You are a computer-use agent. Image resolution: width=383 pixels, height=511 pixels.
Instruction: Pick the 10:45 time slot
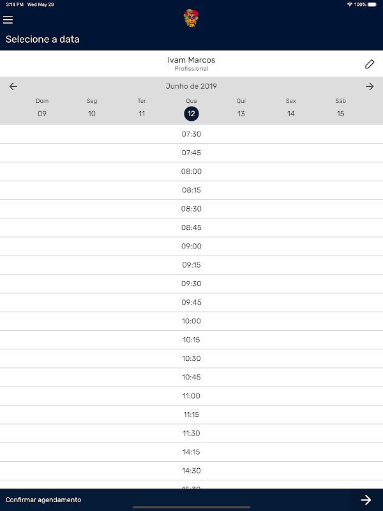191,378
